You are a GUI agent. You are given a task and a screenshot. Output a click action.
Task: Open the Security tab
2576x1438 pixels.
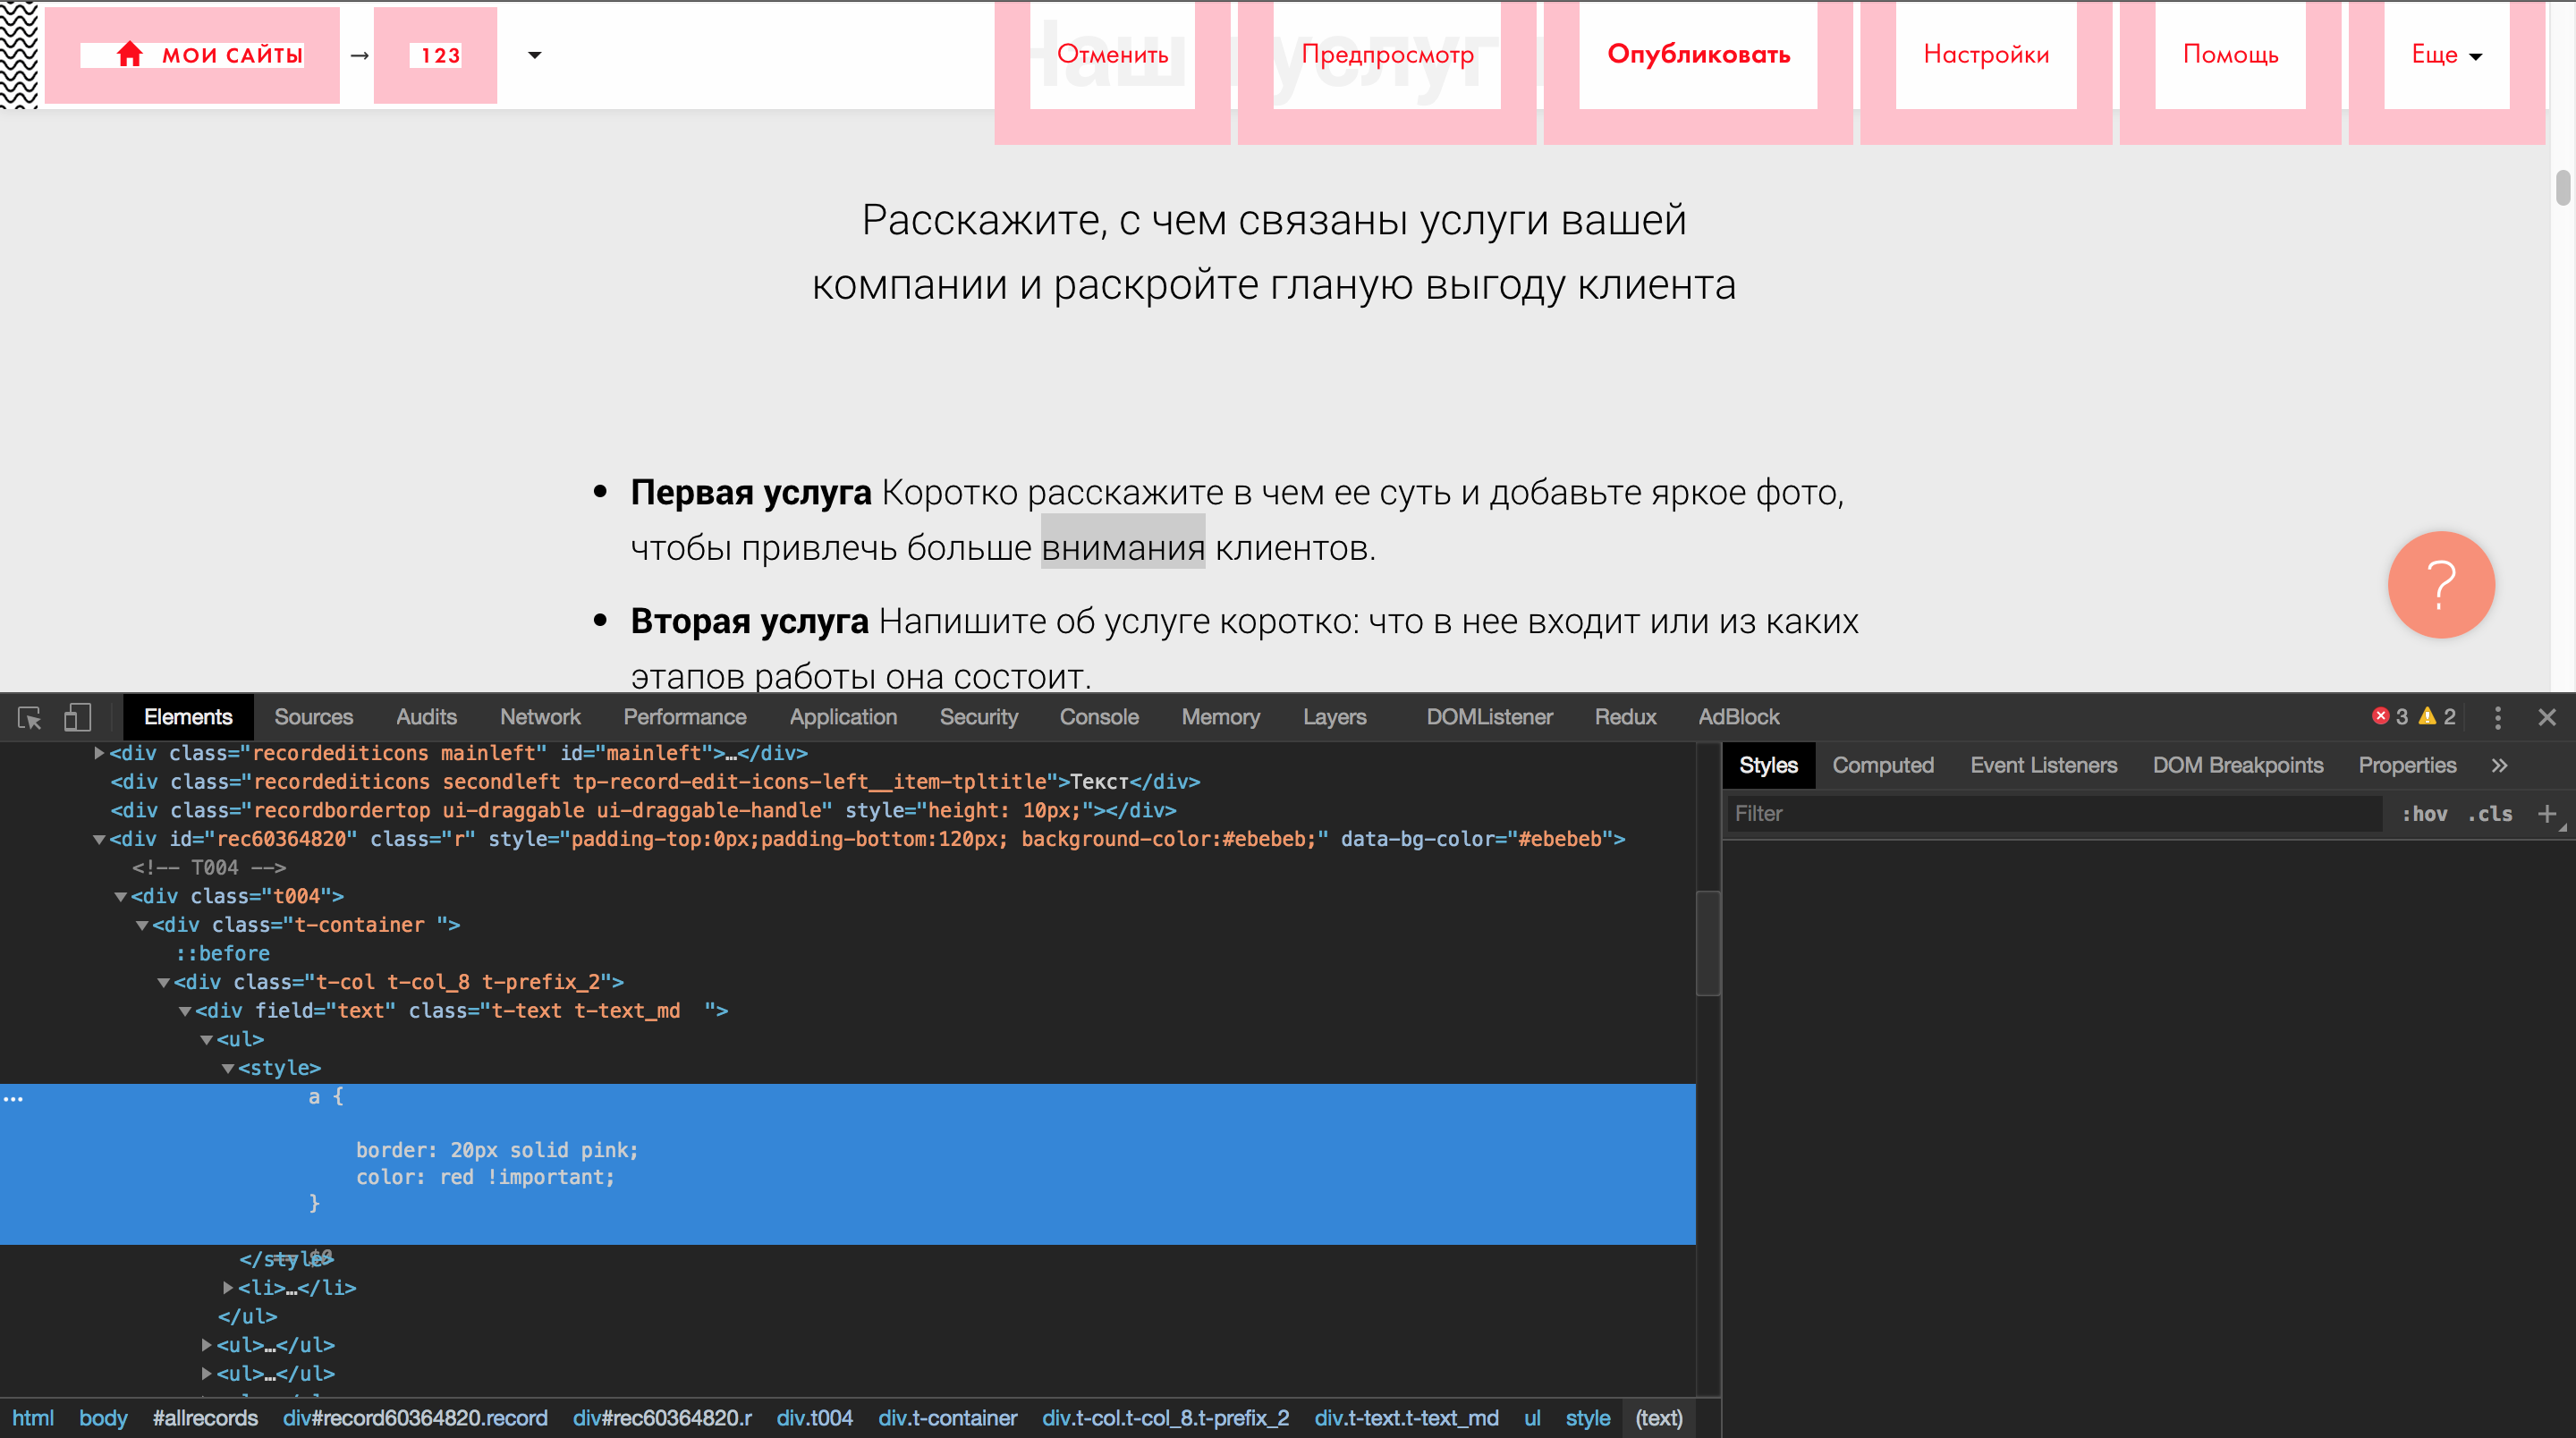978,717
